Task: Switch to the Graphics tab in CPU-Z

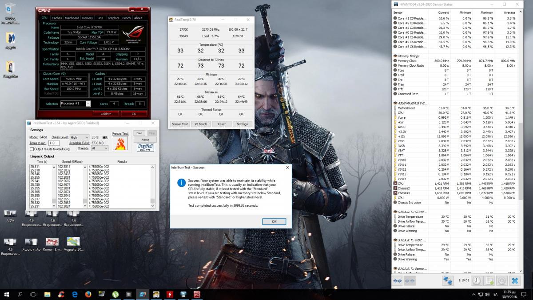Action: pos(114,18)
